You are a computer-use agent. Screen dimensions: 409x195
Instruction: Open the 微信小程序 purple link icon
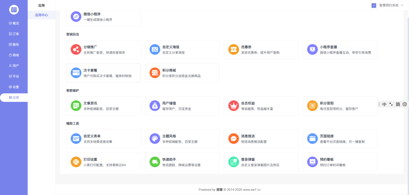76,17
